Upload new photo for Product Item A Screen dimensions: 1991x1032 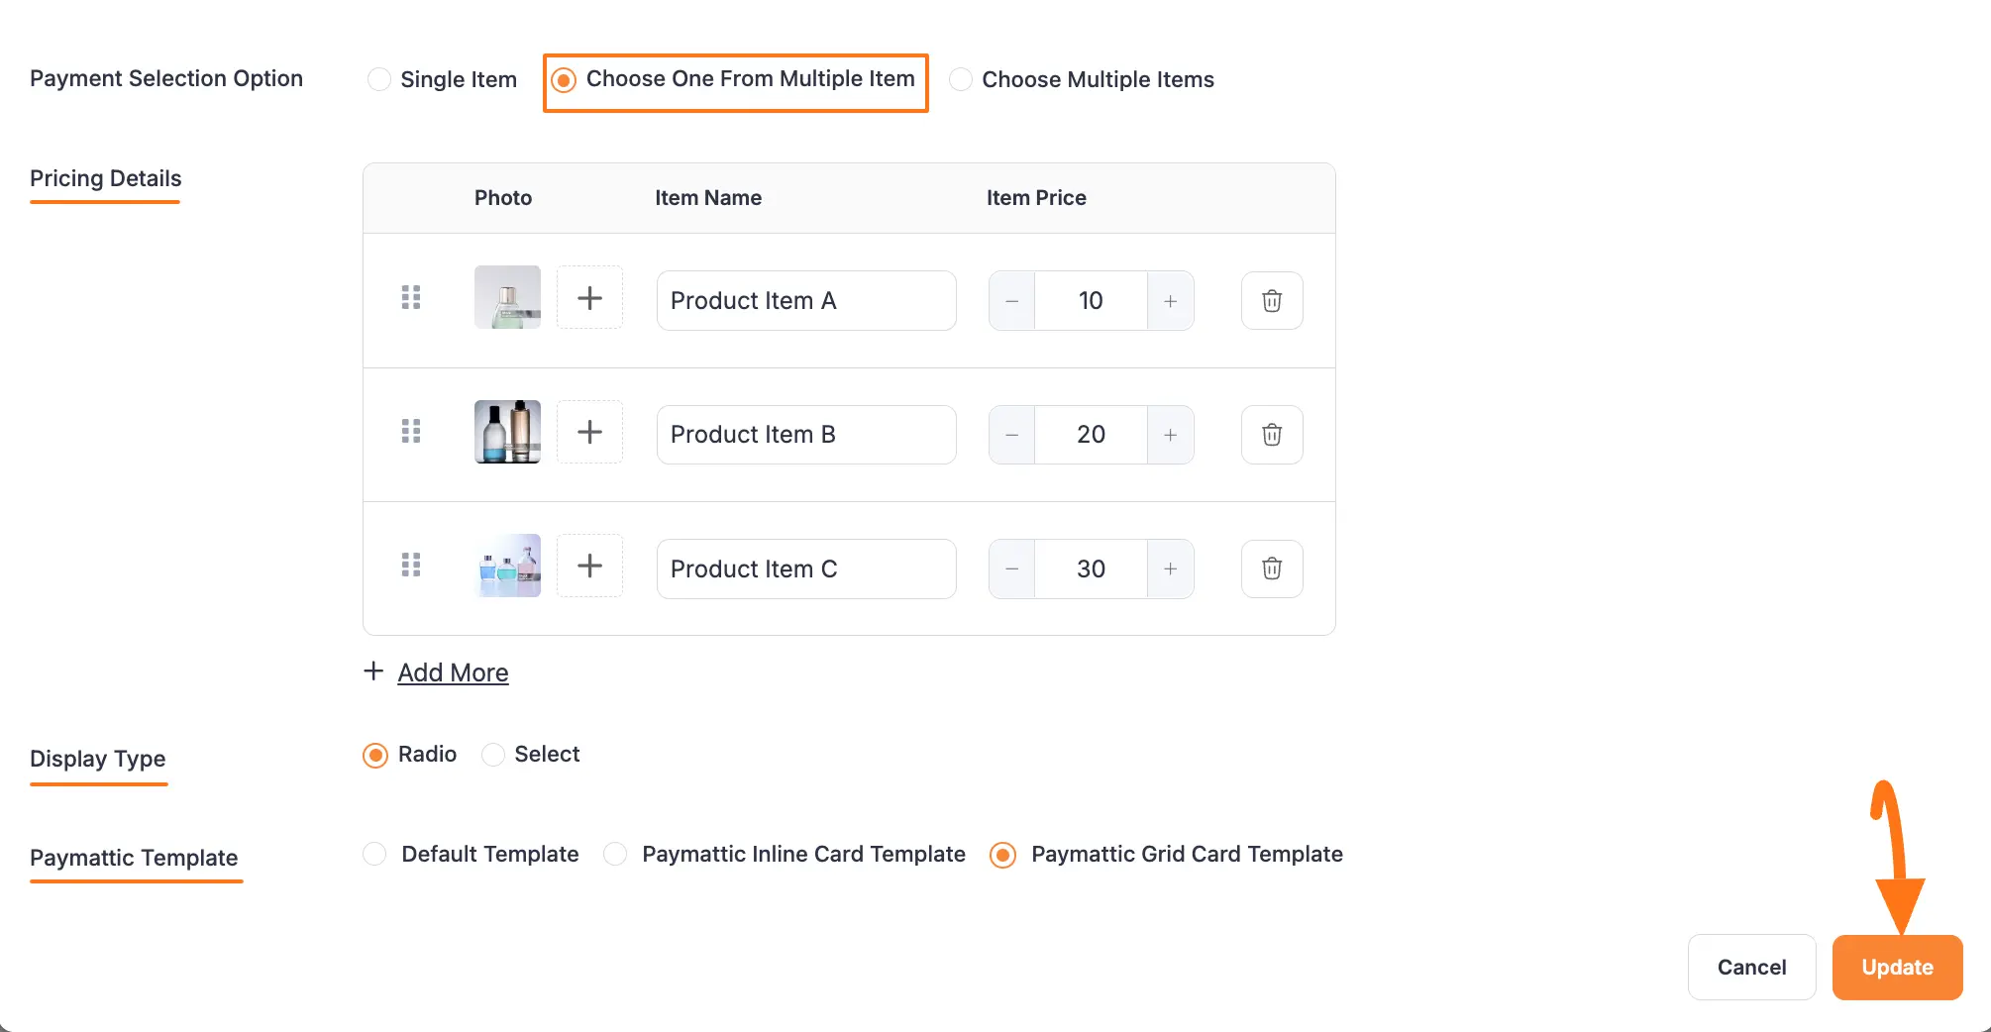point(589,297)
